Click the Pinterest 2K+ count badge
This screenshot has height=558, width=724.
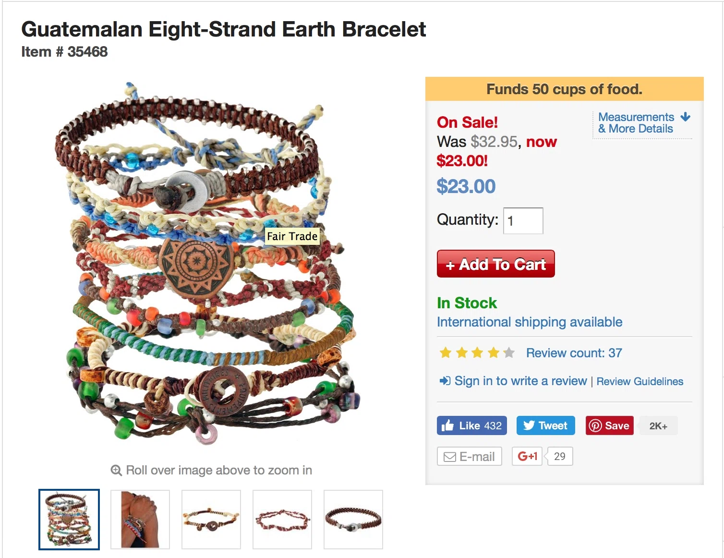(658, 426)
